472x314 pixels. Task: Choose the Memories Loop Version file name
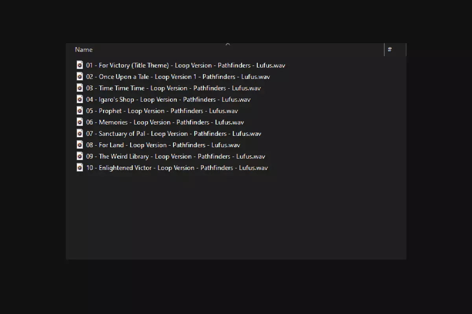pos(165,122)
